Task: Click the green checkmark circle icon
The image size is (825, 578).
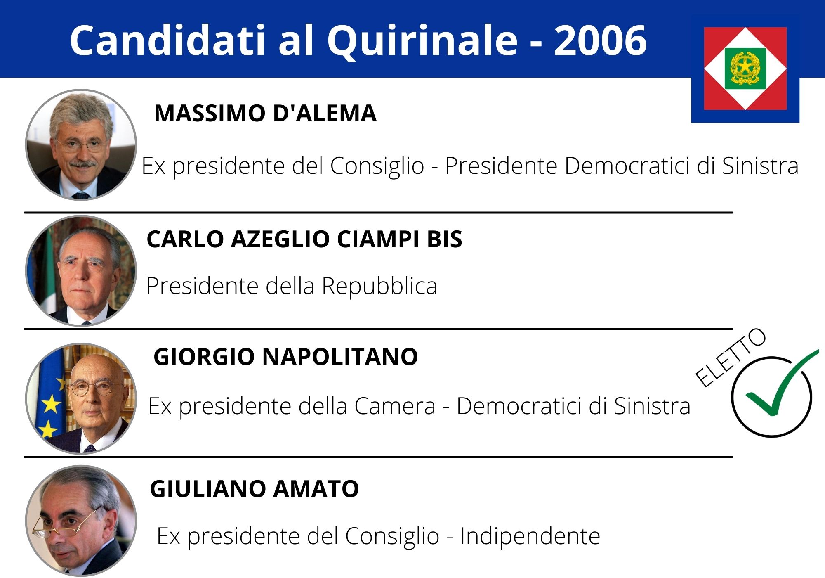Action: 772,396
